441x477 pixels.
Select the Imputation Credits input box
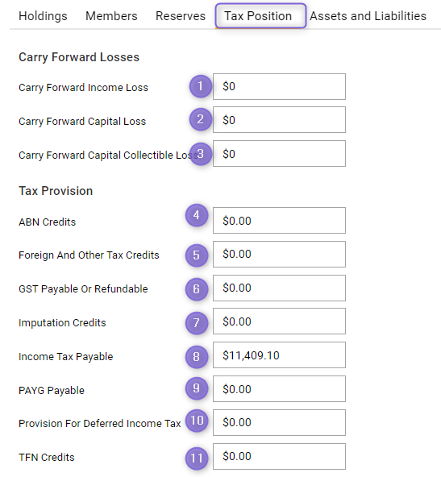tap(279, 321)
